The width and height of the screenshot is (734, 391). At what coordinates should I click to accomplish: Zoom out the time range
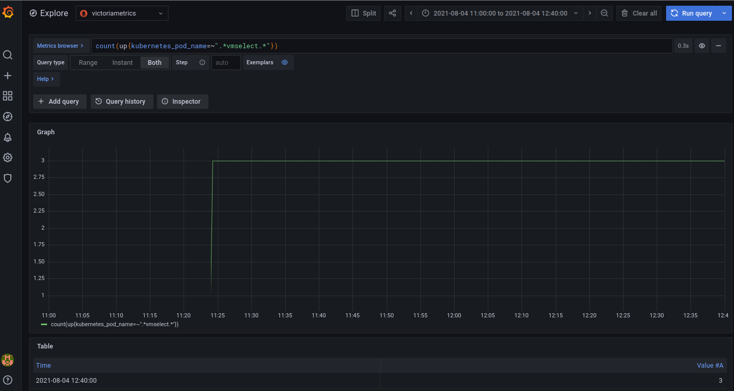[x=604, y=13]
